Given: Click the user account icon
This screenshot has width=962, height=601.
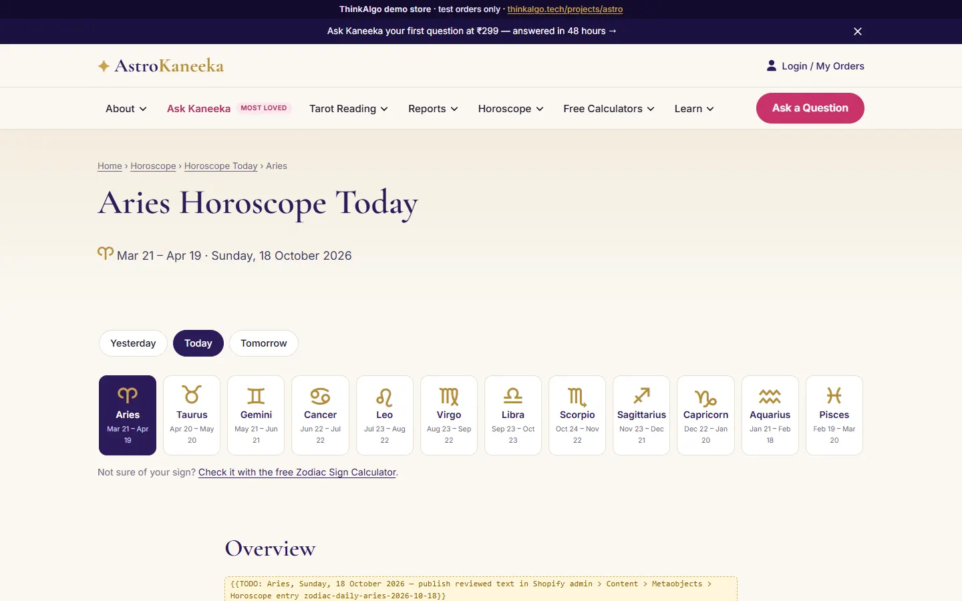Looking at the screenshot, I should click(x=772, y=65).
